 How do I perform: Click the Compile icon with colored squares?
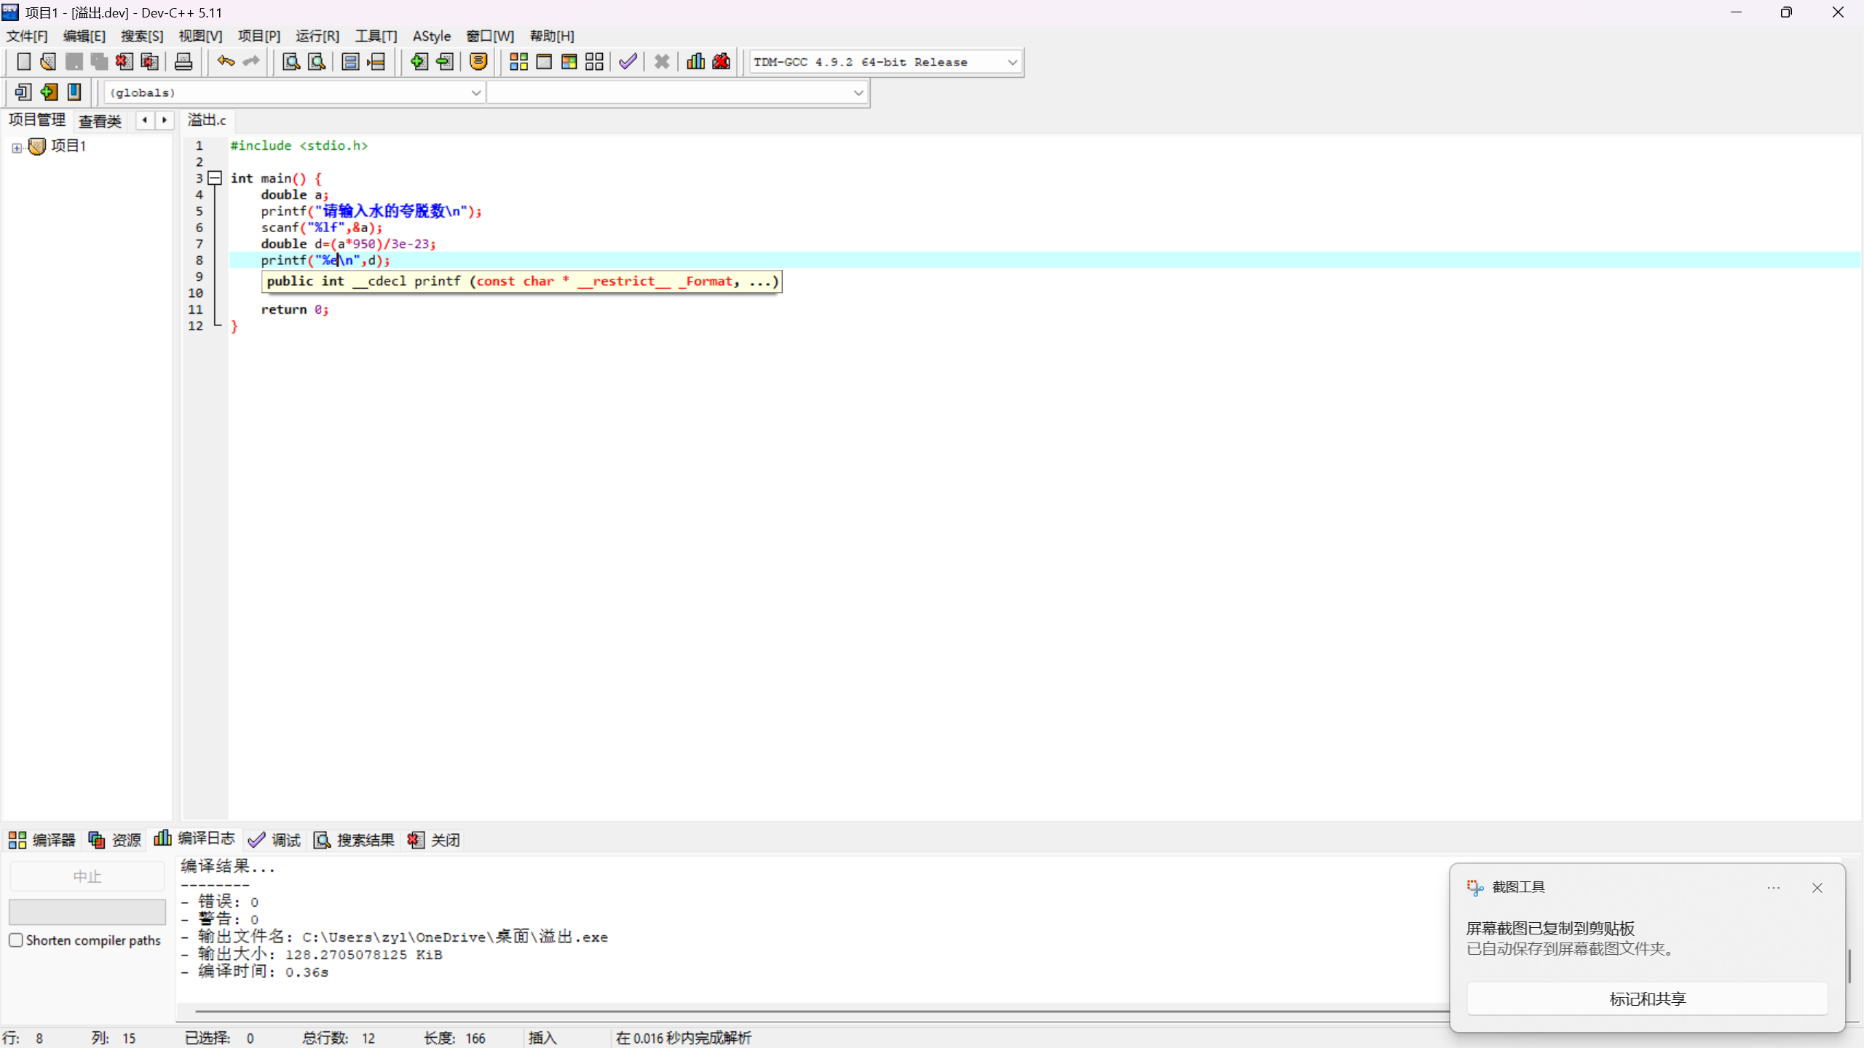(x=518, y=62)
